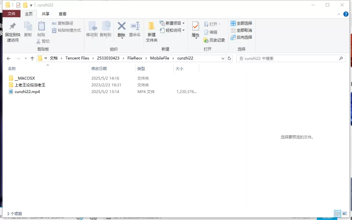The height and width of the screenshot is (220, 352).
Task: Open Properties (属性) checkmark icon
Action: click(x=195, y=26)
